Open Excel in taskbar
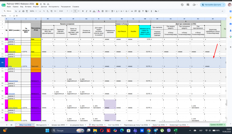Image resolution: width=232 pixels, height=134 pixels. point(176,130)
